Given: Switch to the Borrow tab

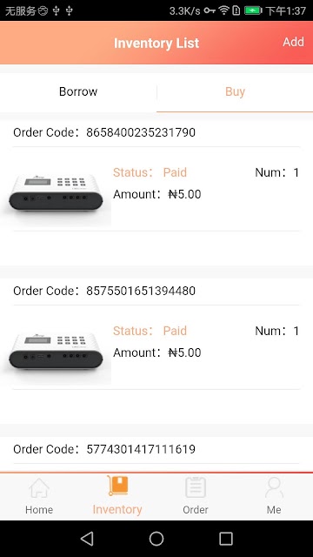Looking at the screenshot, I should [x=78, y=91].
